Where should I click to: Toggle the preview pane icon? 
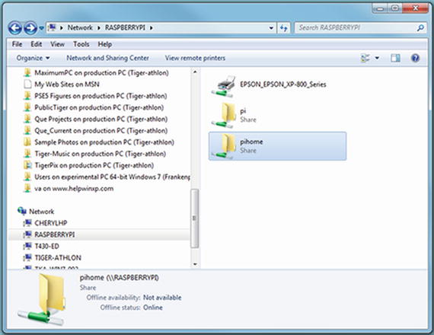(x=395, y=58)
